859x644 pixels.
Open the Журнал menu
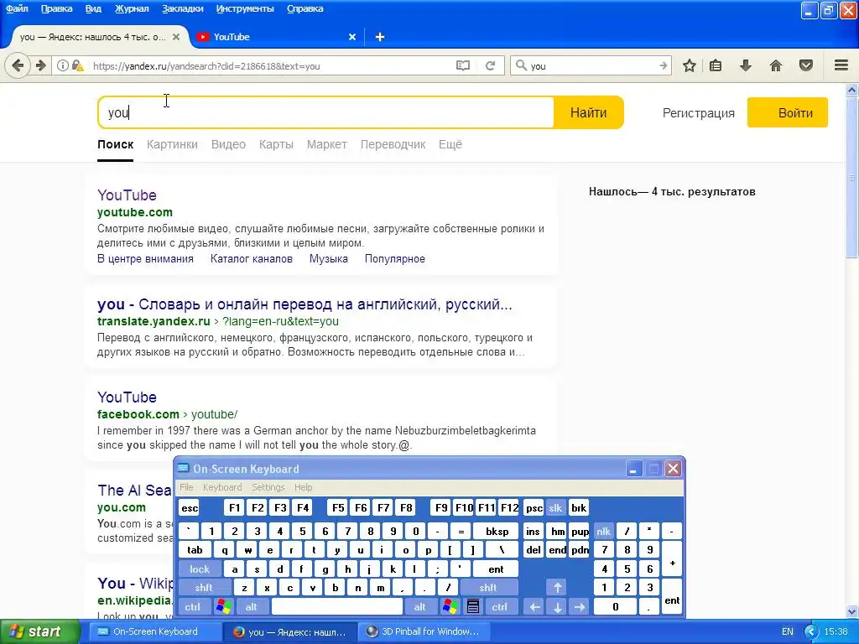click(132, 8)
